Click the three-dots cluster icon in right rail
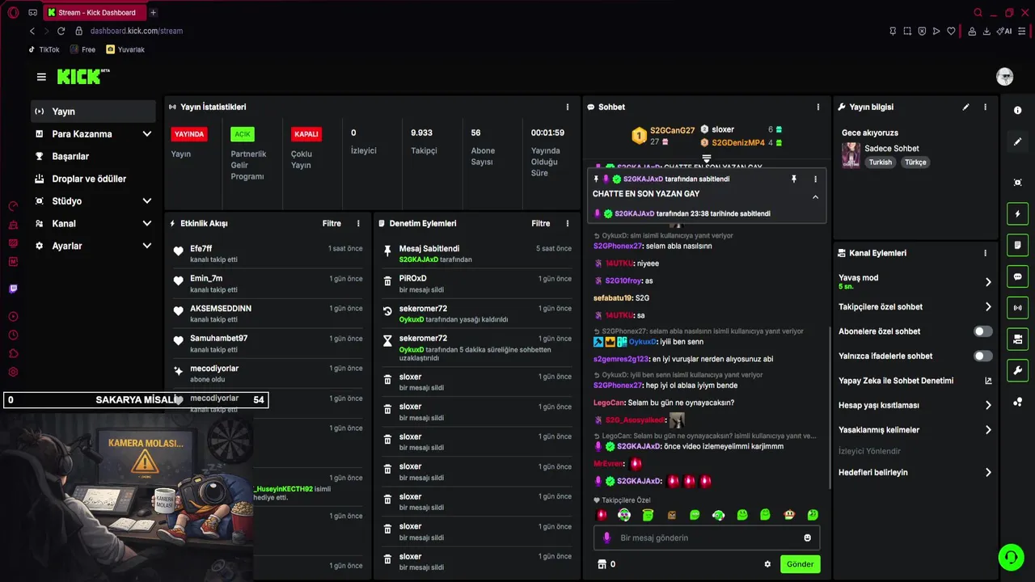This screenshot has height=582, width=1035. tap(1017, 402)
